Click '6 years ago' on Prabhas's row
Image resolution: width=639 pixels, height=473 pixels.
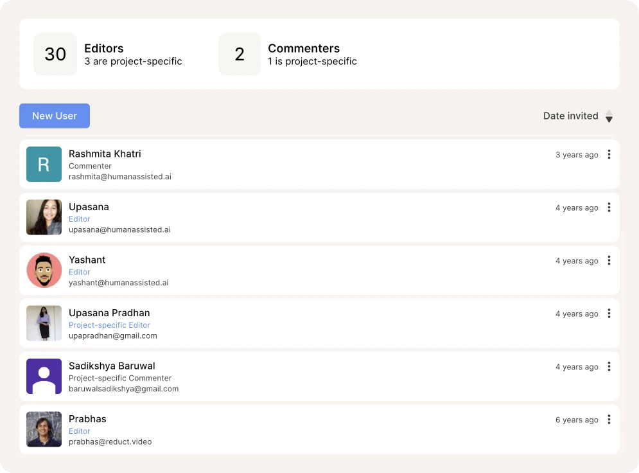click(x=577, y=420)
